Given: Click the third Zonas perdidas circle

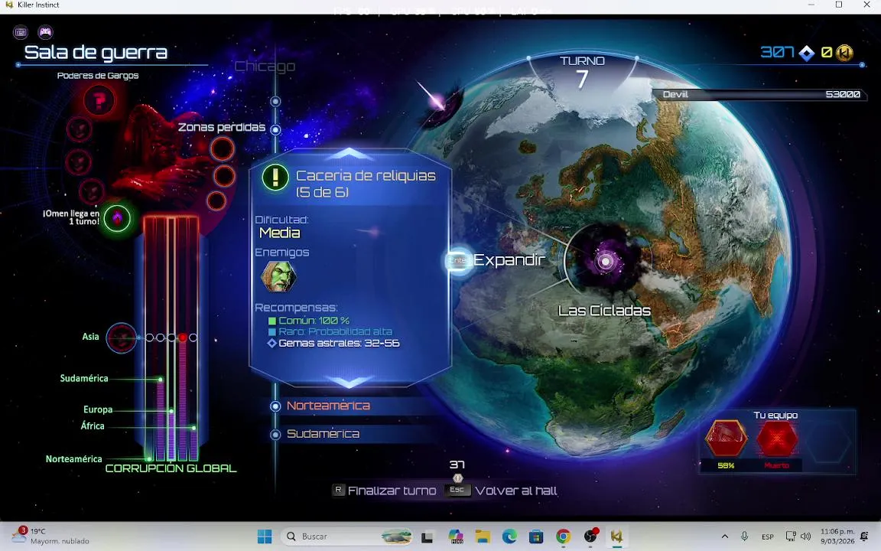Looking at the screenshot, I should point(216,201).
